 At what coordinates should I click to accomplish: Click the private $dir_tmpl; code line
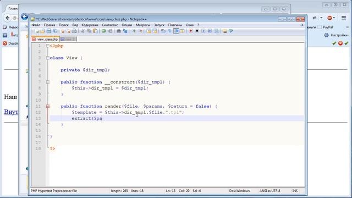pyautogui.click(x=85, y=70)
